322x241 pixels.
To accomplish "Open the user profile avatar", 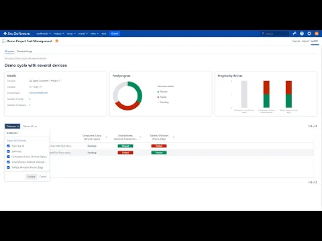I will [x=317, y=33].
